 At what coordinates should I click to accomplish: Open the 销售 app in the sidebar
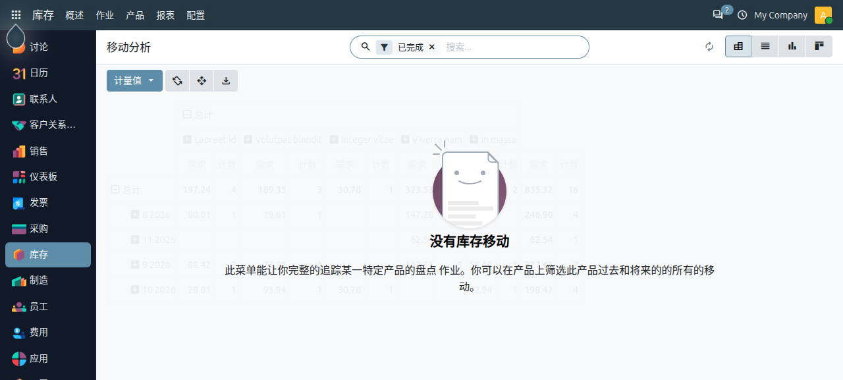48,151
